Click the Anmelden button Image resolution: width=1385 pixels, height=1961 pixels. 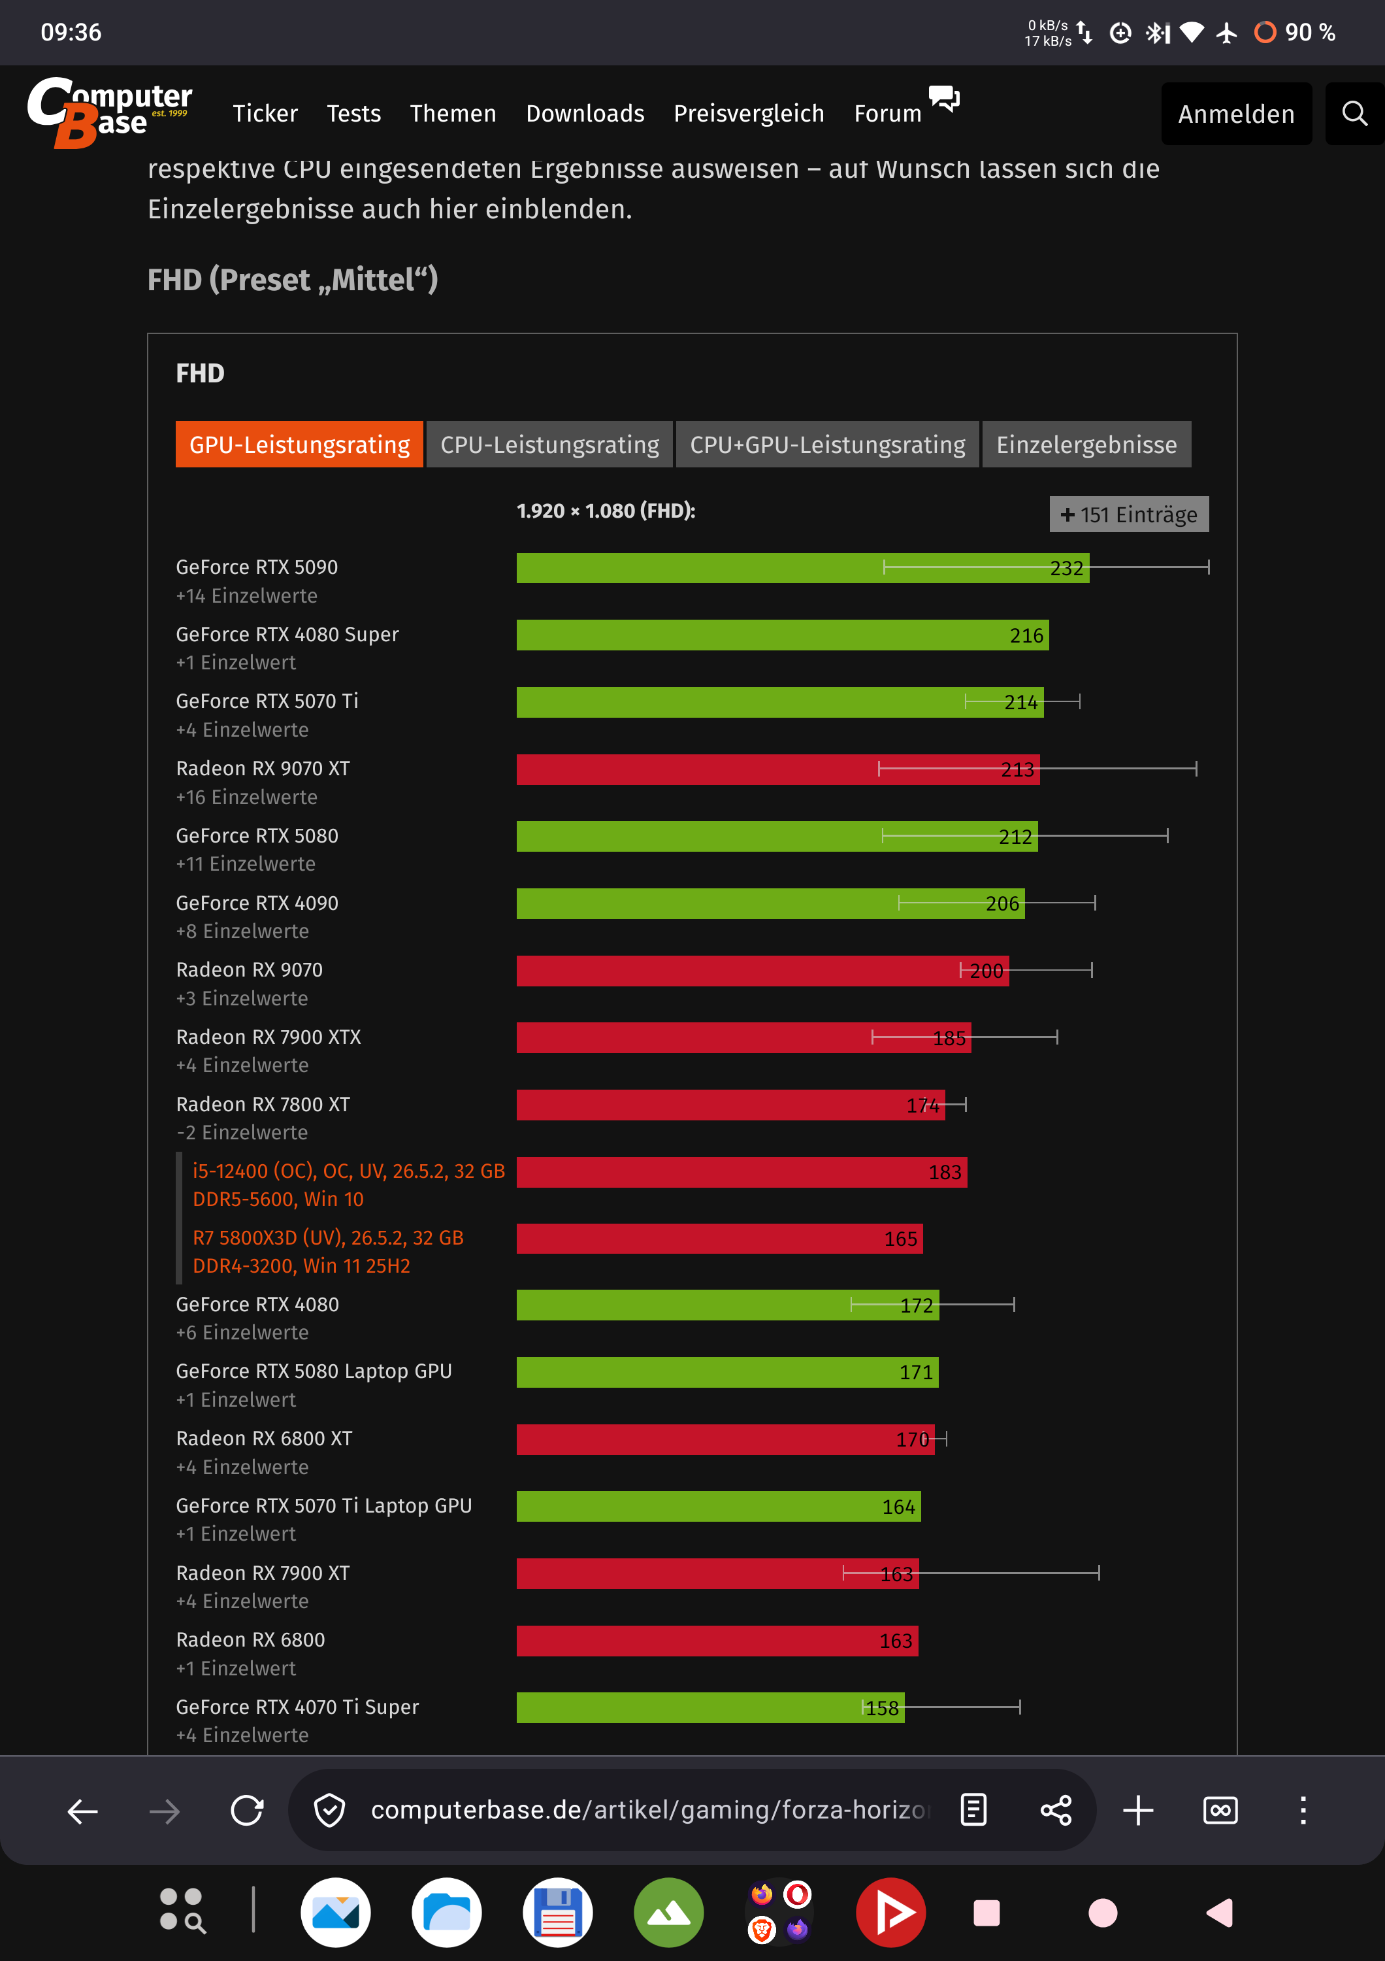tap(1237, 114)
